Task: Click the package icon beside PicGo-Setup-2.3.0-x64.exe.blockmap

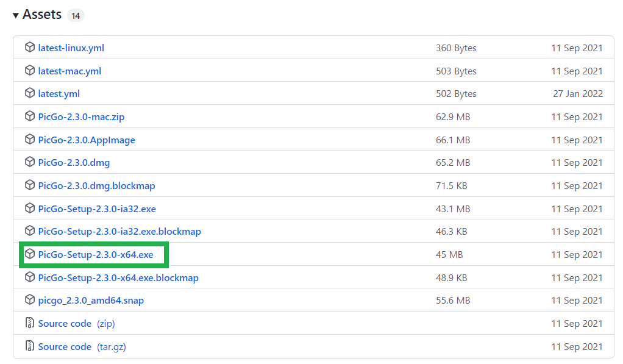Action: coord(30,277)
